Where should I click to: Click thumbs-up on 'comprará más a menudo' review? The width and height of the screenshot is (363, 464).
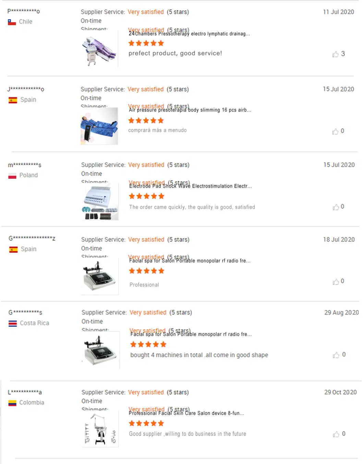(335, 131)
